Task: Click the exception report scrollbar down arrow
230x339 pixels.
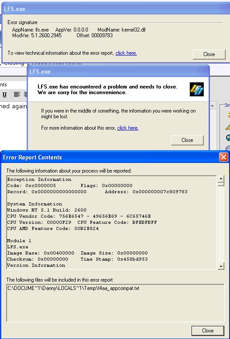Action: click(x=221, y=266)
